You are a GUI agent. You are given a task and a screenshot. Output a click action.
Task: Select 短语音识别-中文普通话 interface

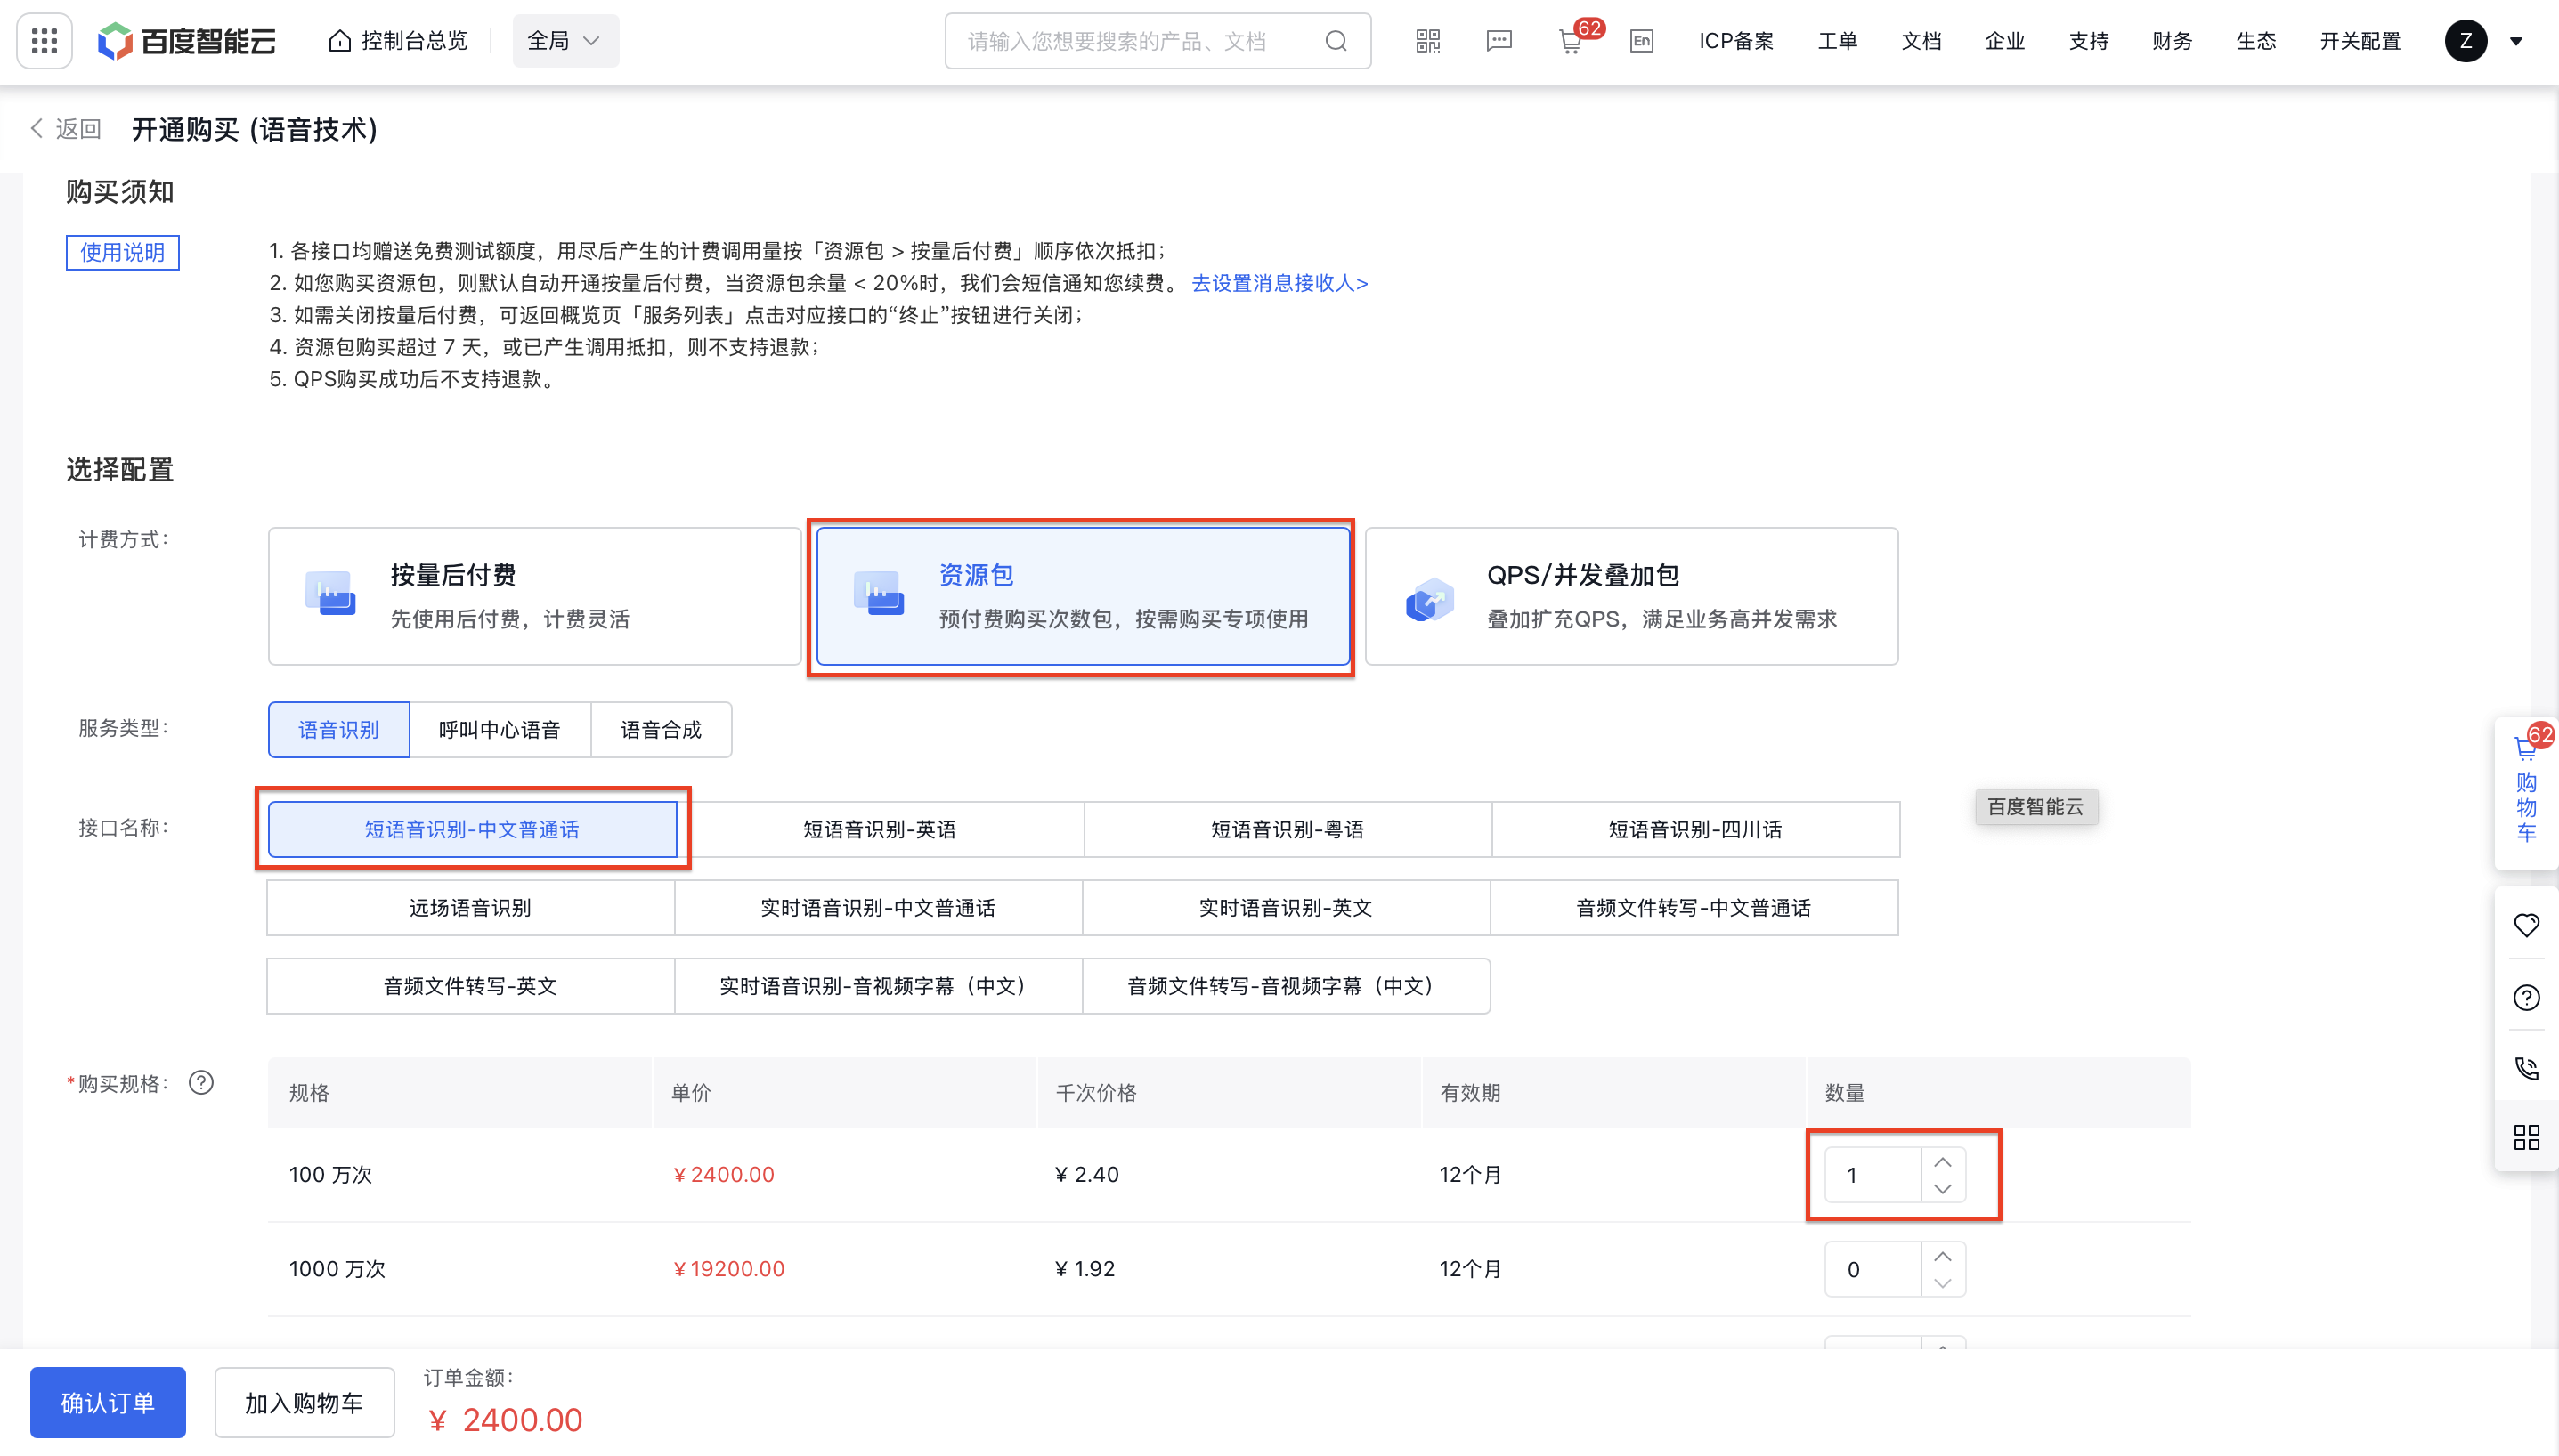[x=472, y=829]
